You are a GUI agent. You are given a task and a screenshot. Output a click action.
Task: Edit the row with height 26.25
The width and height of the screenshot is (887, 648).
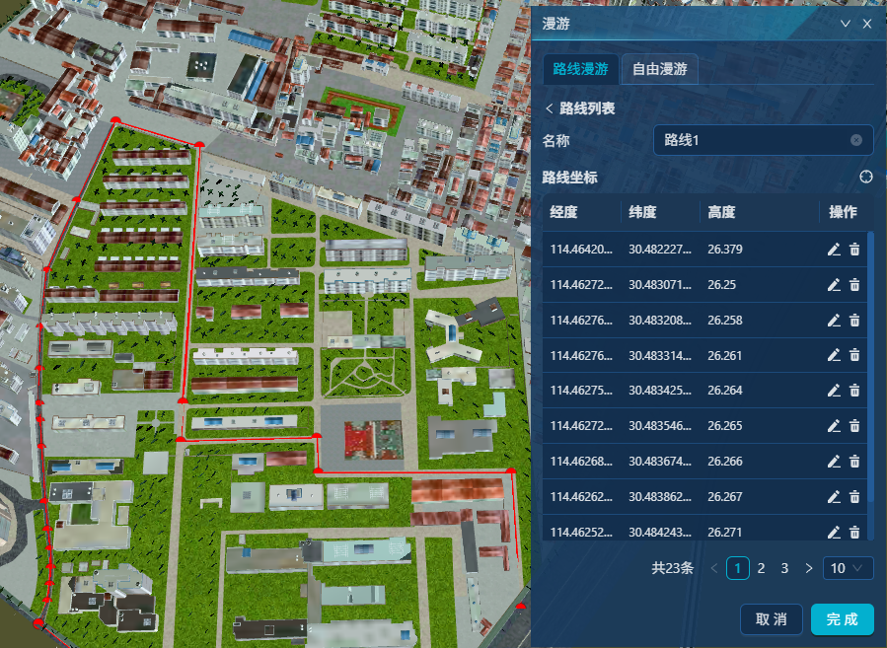click(834, 285)
